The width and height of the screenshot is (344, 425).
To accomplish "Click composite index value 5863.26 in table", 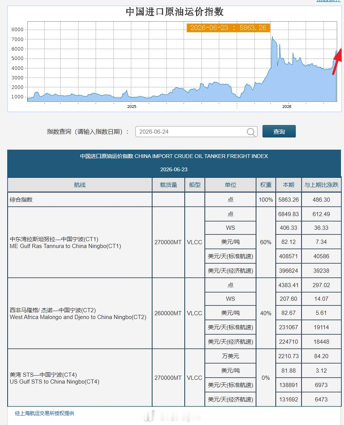I will click(x=289, y=200).
